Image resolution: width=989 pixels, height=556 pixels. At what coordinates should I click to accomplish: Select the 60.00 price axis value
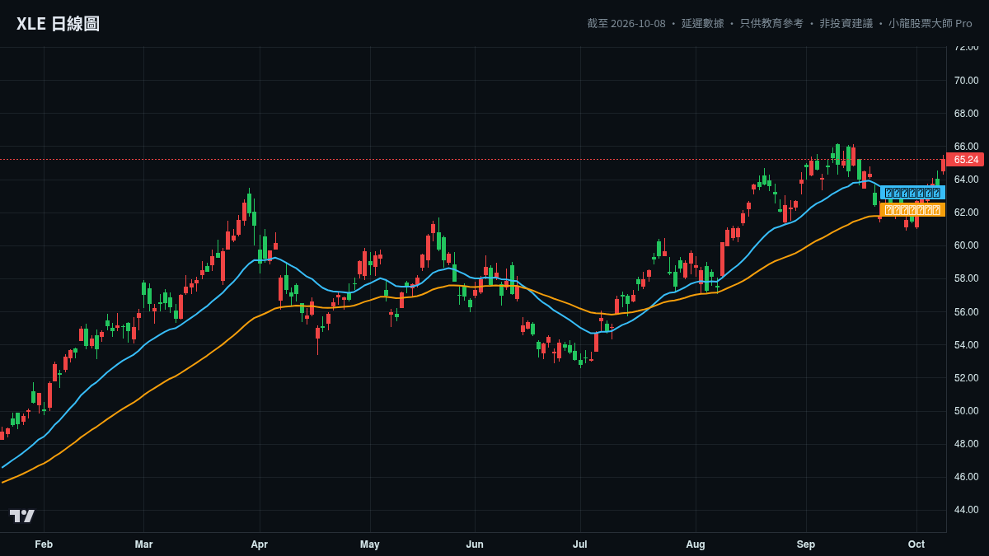pyautogui.click(x=967, y=245)
